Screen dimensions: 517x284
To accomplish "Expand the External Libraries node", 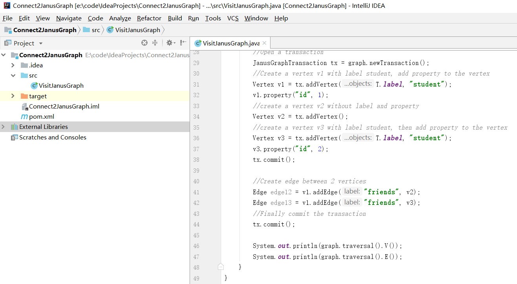I will 4,127.
